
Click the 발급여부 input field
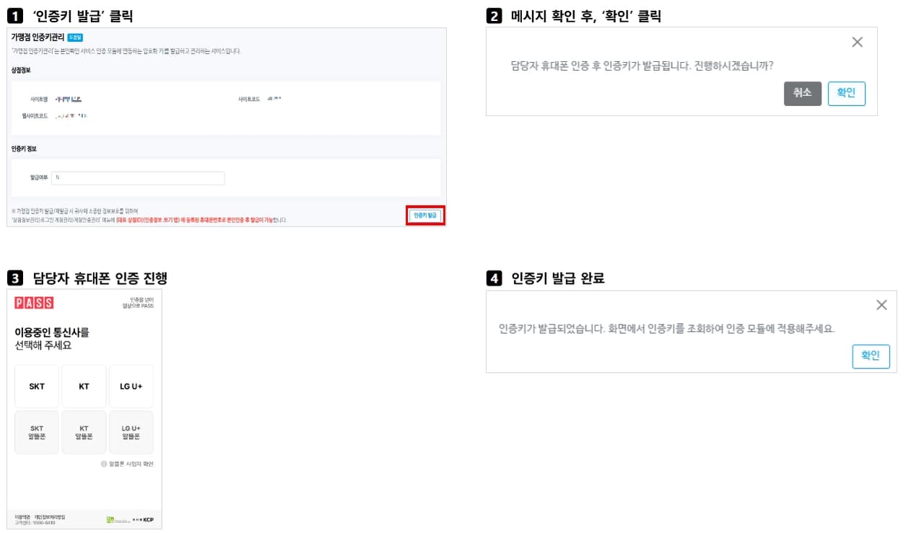(139, 178)
